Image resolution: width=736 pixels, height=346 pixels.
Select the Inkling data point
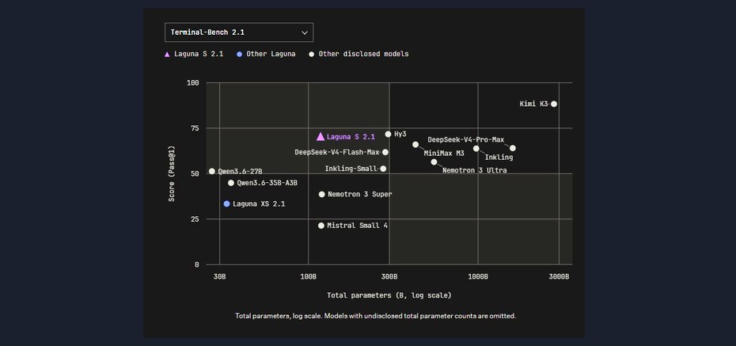pyautogui.click(x=476, y=148)
